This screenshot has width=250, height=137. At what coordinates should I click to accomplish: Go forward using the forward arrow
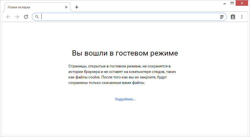pos(17,17)
